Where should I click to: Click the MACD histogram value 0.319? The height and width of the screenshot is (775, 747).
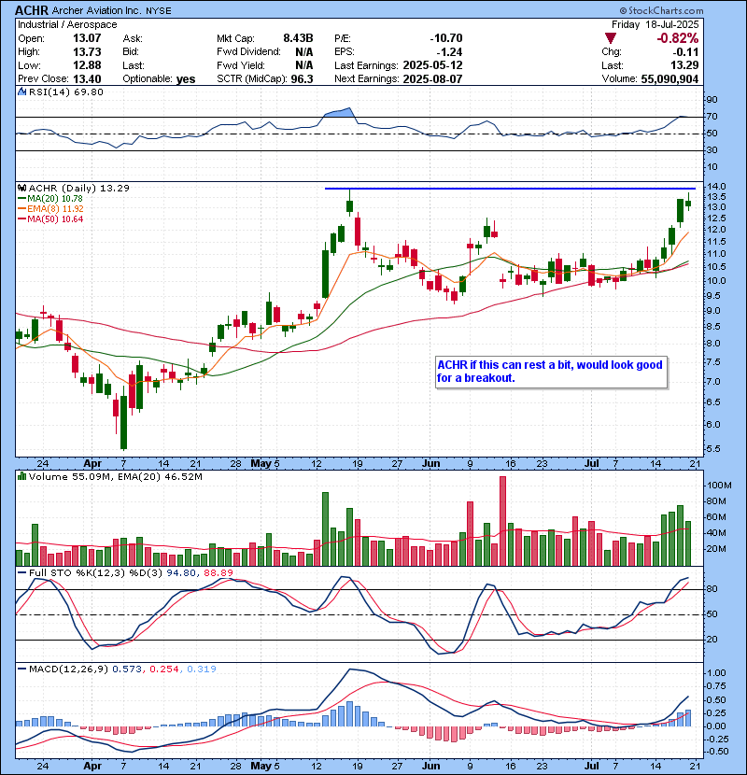201,669
